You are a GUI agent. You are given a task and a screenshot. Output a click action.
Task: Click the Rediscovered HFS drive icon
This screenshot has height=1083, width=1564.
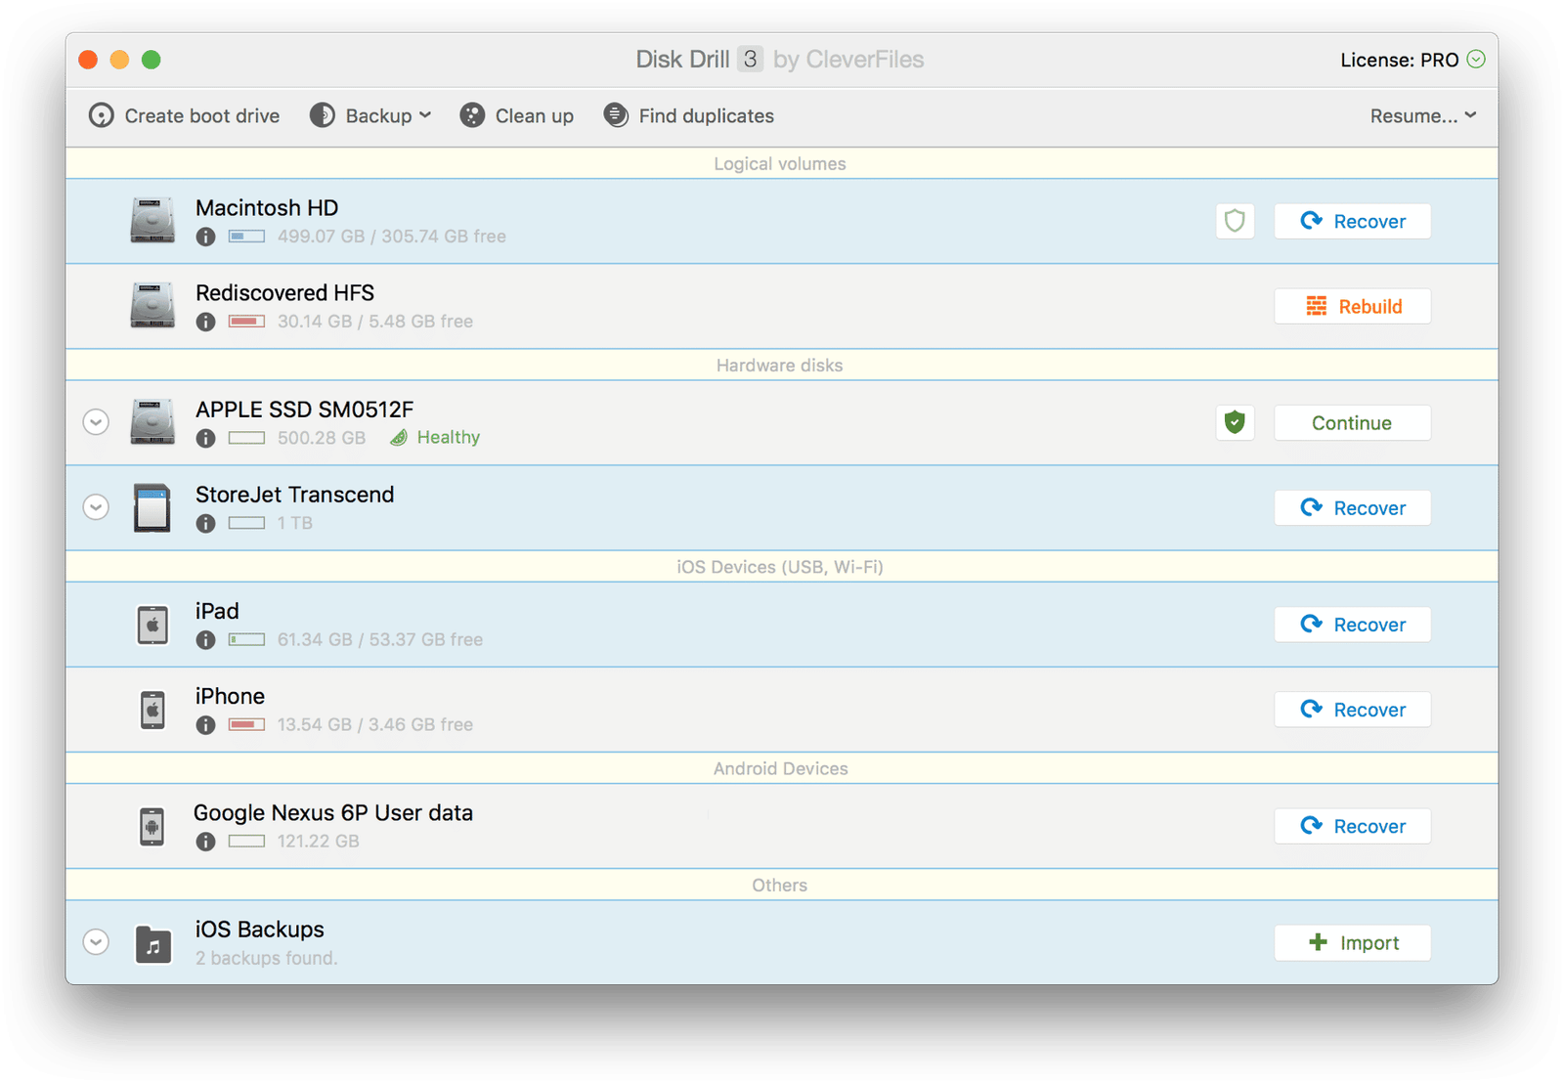152,306
